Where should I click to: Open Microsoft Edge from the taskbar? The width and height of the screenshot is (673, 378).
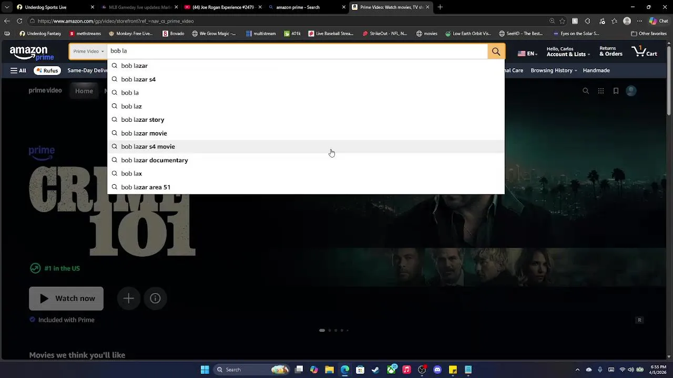tap(345, 370)
